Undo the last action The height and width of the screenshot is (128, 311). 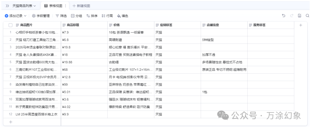click(284, 16)
